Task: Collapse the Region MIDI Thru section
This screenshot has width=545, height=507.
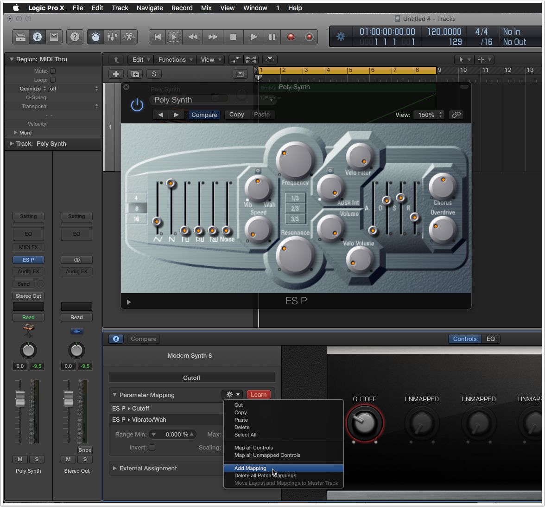Action: [12, 59]
